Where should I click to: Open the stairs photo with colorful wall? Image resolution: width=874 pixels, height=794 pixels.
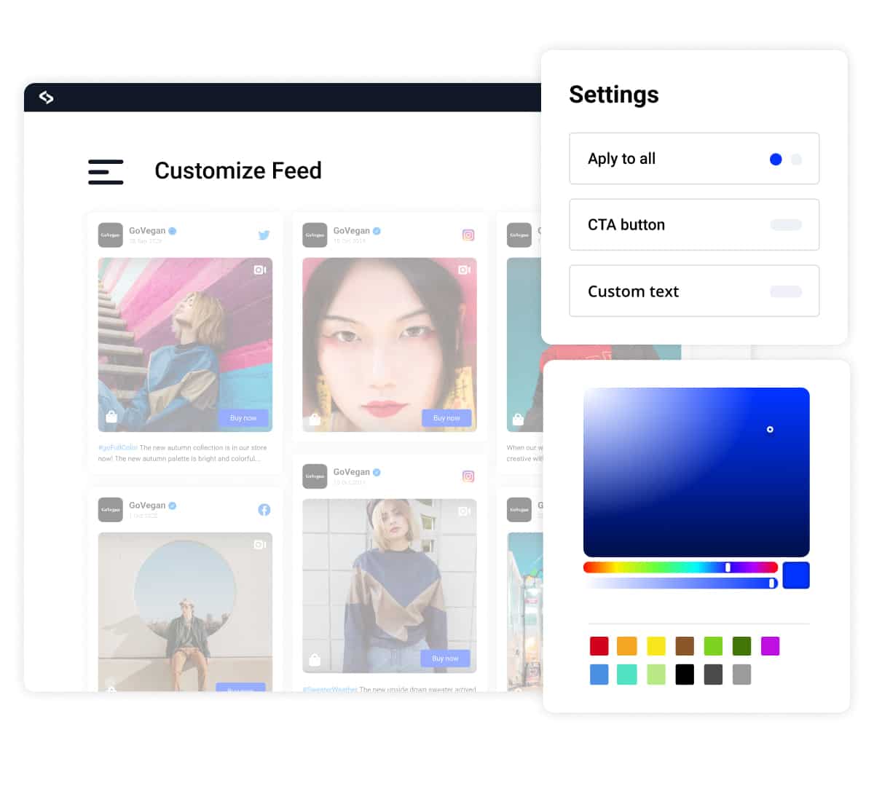coord(185,345)
